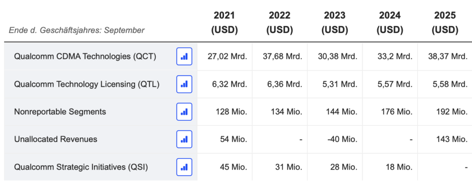This screenshot has height=187, width=472.
Task: Select the 2021 (USD) column header
Action: click(x=224, y=23)
